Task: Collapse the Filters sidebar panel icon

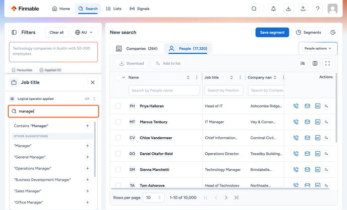Action: coord(14,32)
